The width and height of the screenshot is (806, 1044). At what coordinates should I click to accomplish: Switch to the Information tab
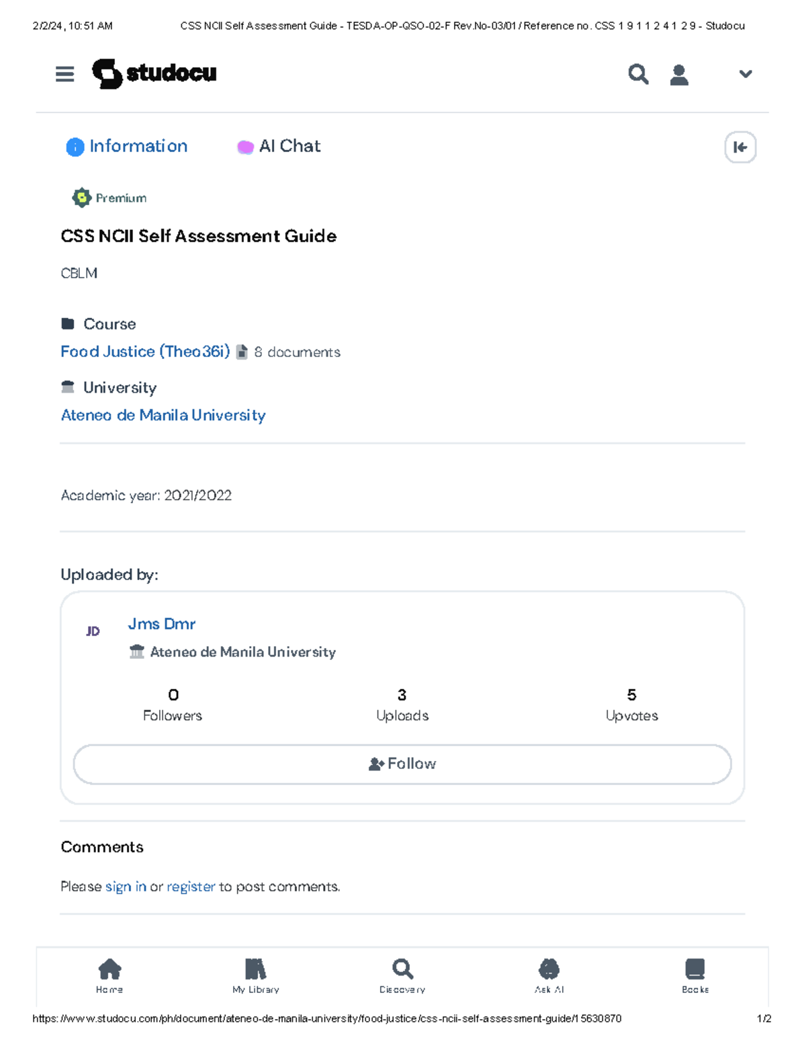click(127, 147)
